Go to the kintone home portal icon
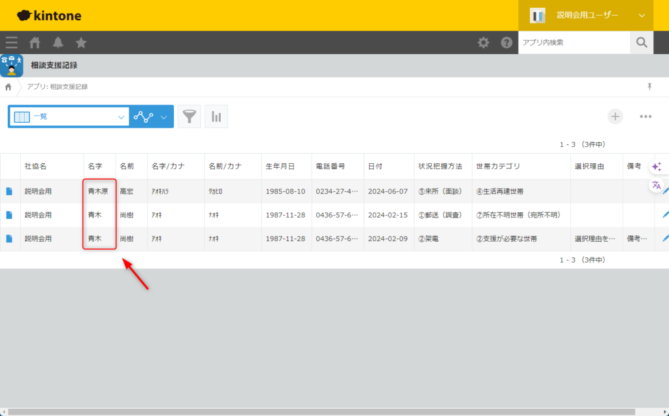Image resolution: width=669 pixels, height=416 pixels. 35,43
